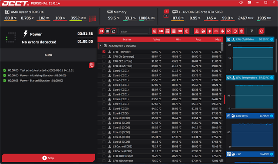The image size is (278, 164).
Task: Uncheck the CPU (Tctl/Tdie) sensor checkbox
Action: (104, 52)
